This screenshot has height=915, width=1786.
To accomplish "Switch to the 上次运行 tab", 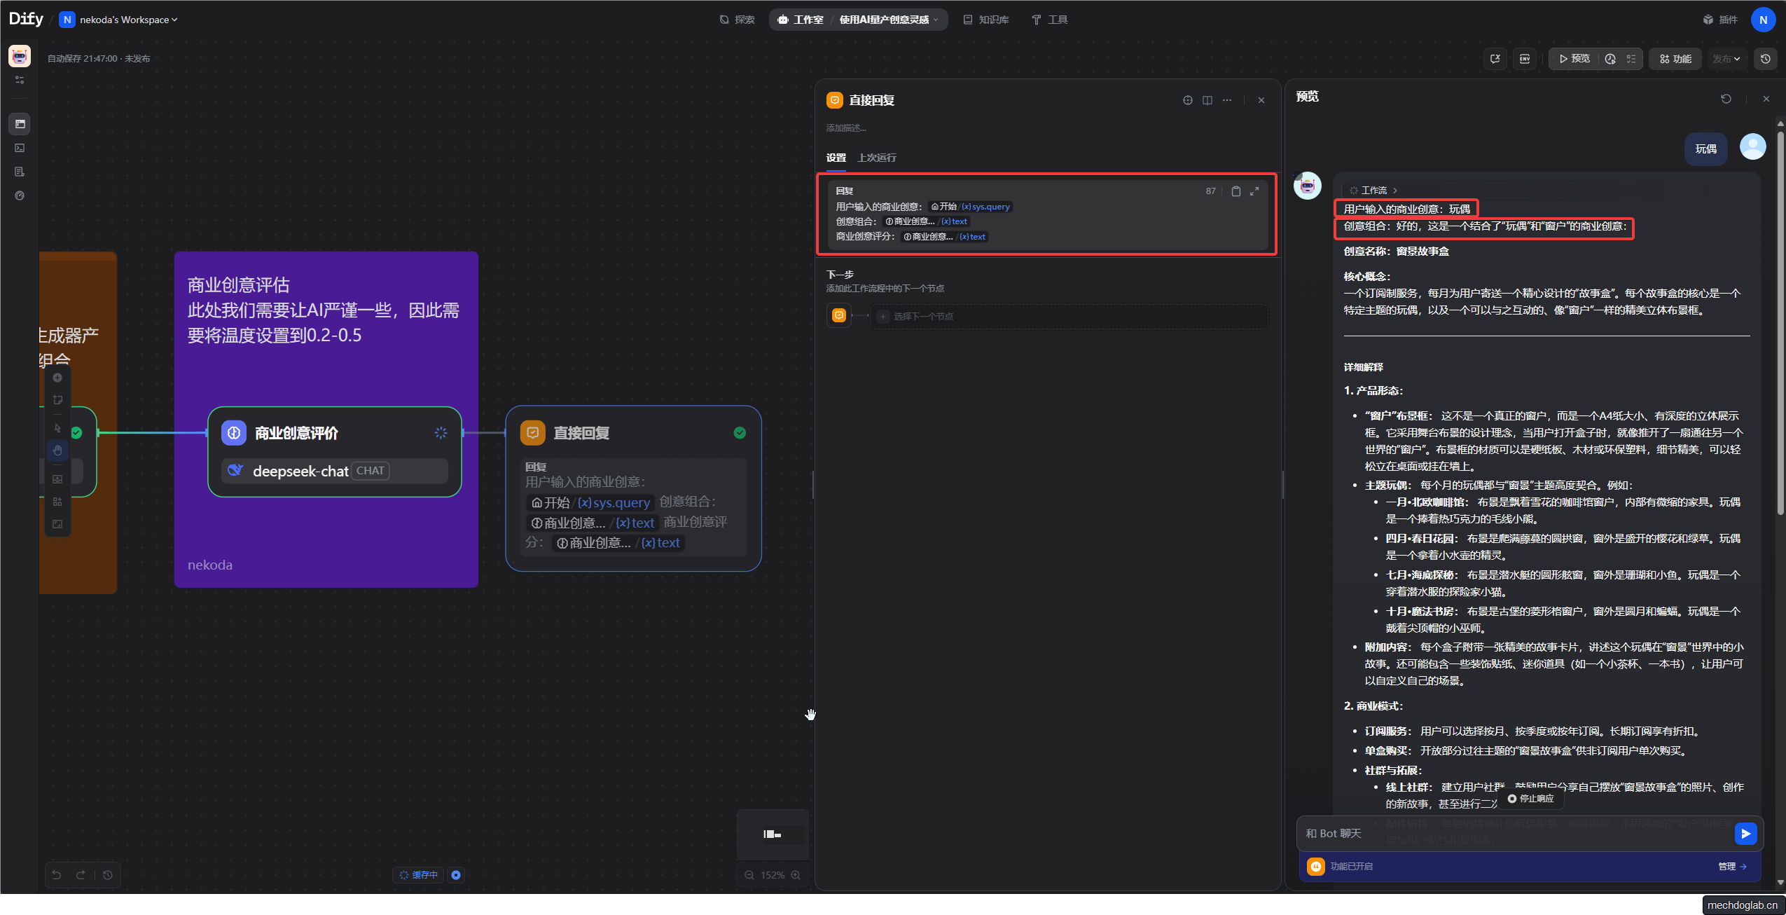I will point(876,158).
